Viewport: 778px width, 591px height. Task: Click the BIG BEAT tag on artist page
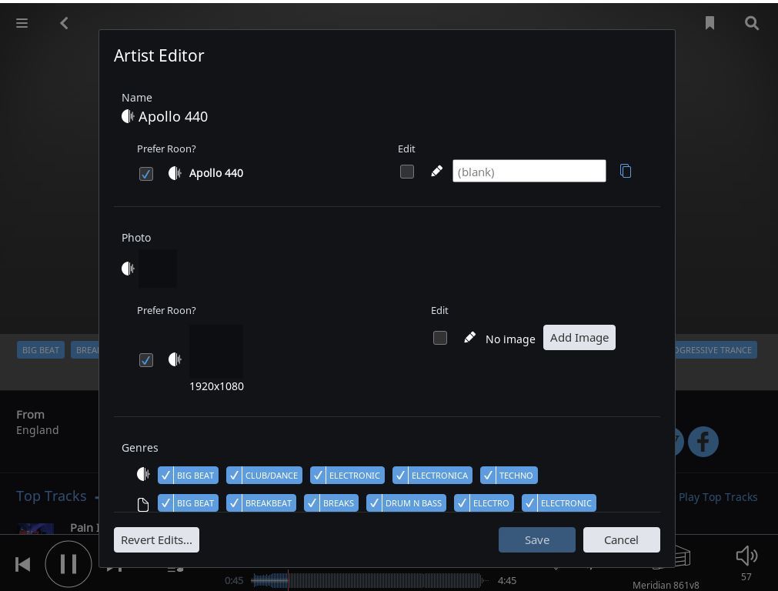41,350
